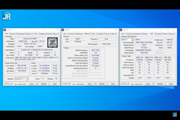Open the Memory tab in the left CPU-Z window
This screenshot has width=180, height=120.
point(29,34)
